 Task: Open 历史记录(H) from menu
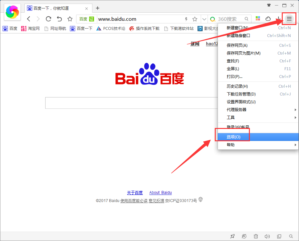coord(258,86)
